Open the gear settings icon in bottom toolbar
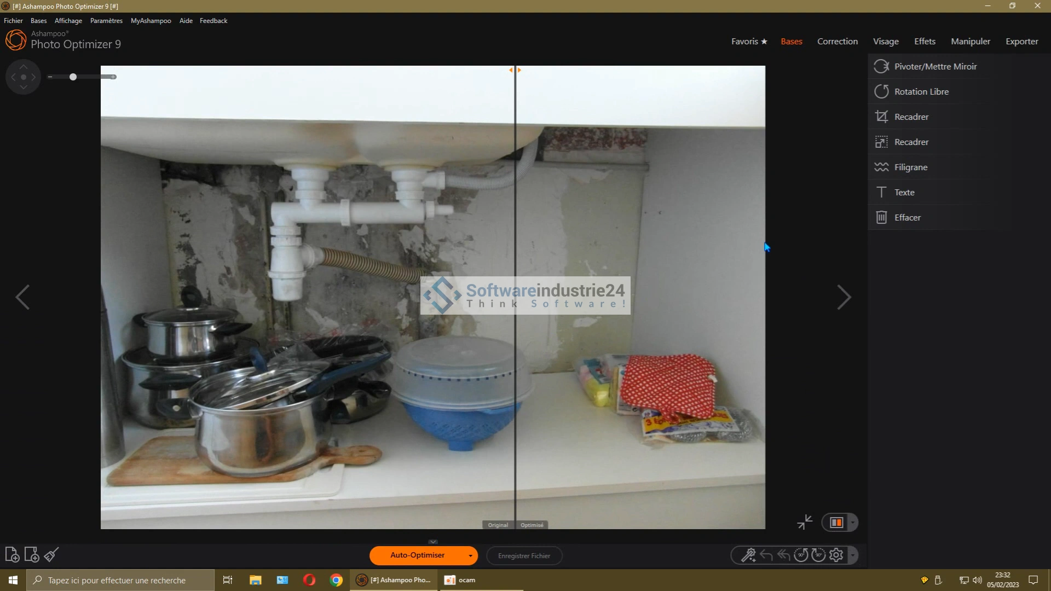 836,555
